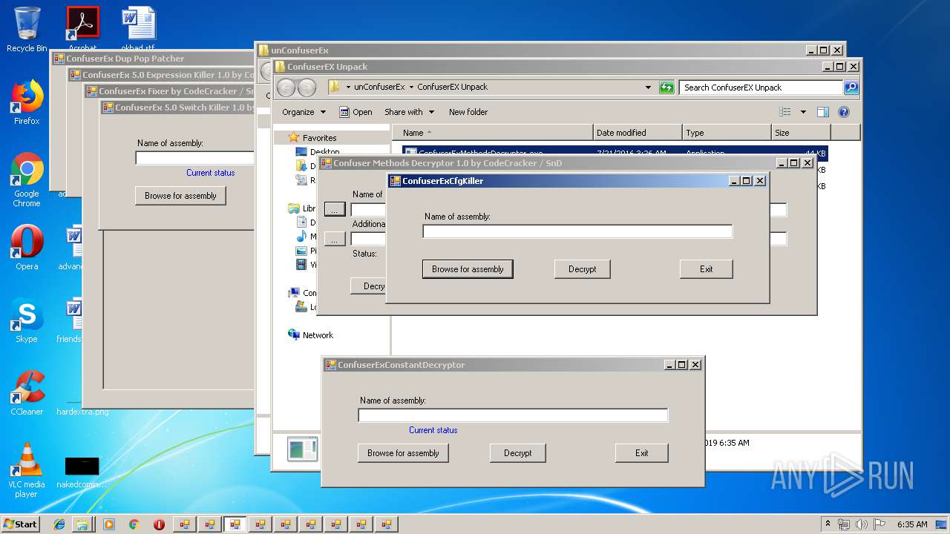Click the clock showing 6:35 AM
This screenshot has height=534, width=950.
(911, 524)
